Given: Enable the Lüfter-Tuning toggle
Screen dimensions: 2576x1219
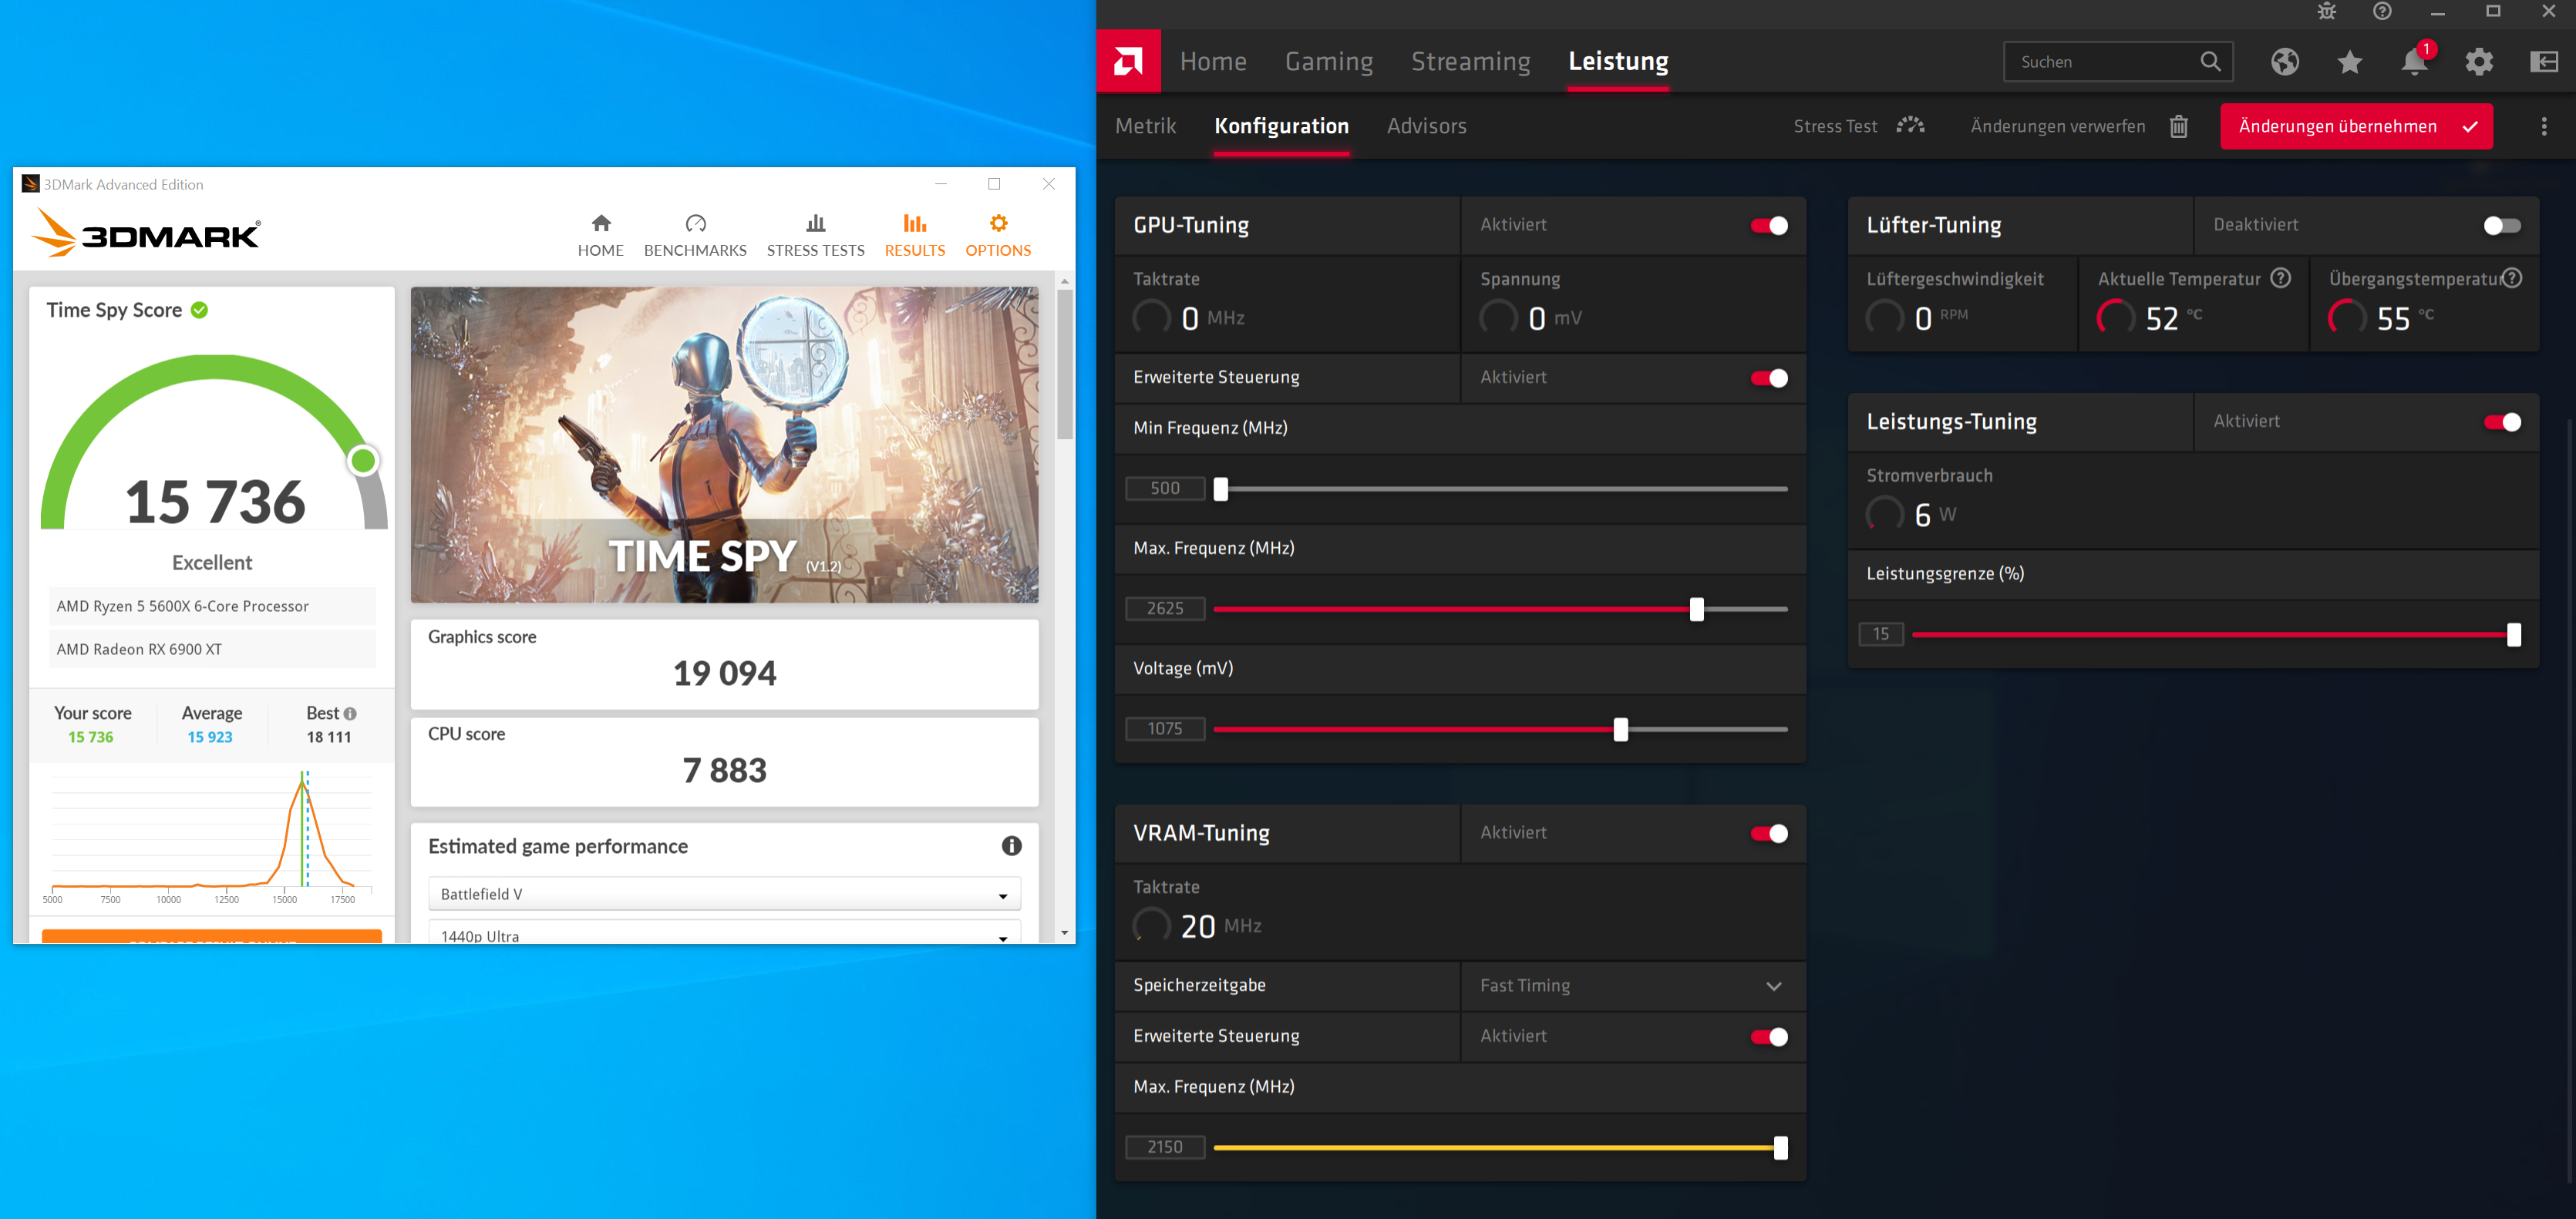Looking at the screenshot, I should coord(2501,226).
